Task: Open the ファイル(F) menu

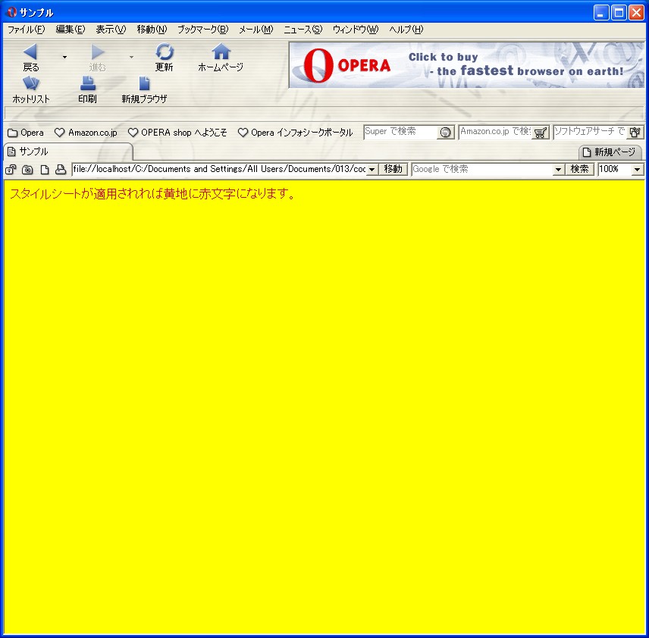Action: click(26, 30)
